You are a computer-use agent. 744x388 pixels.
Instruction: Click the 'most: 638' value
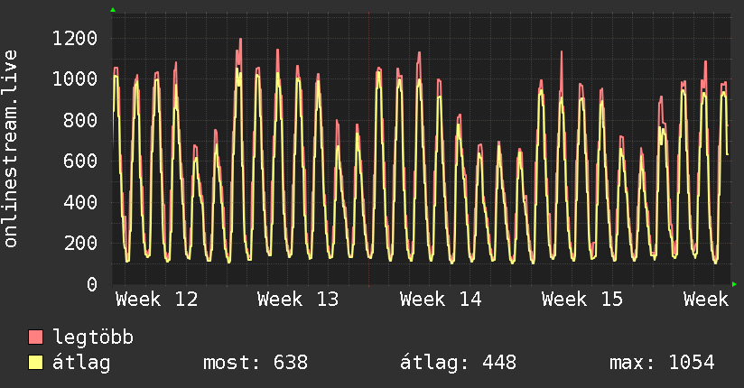pos(256,363)
